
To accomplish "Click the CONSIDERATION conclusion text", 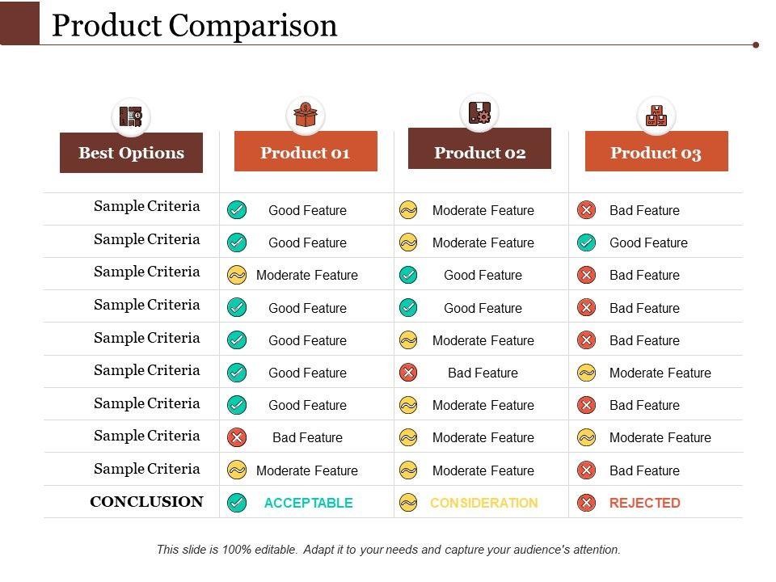I will 483,503.
